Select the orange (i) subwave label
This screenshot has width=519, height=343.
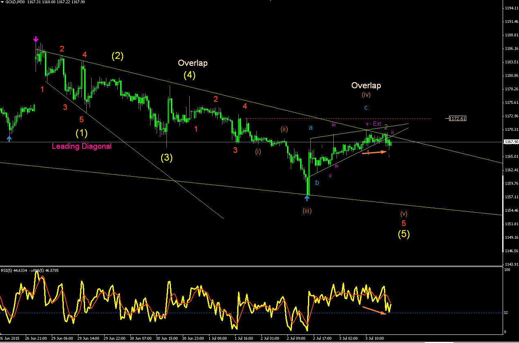(258, 152)
